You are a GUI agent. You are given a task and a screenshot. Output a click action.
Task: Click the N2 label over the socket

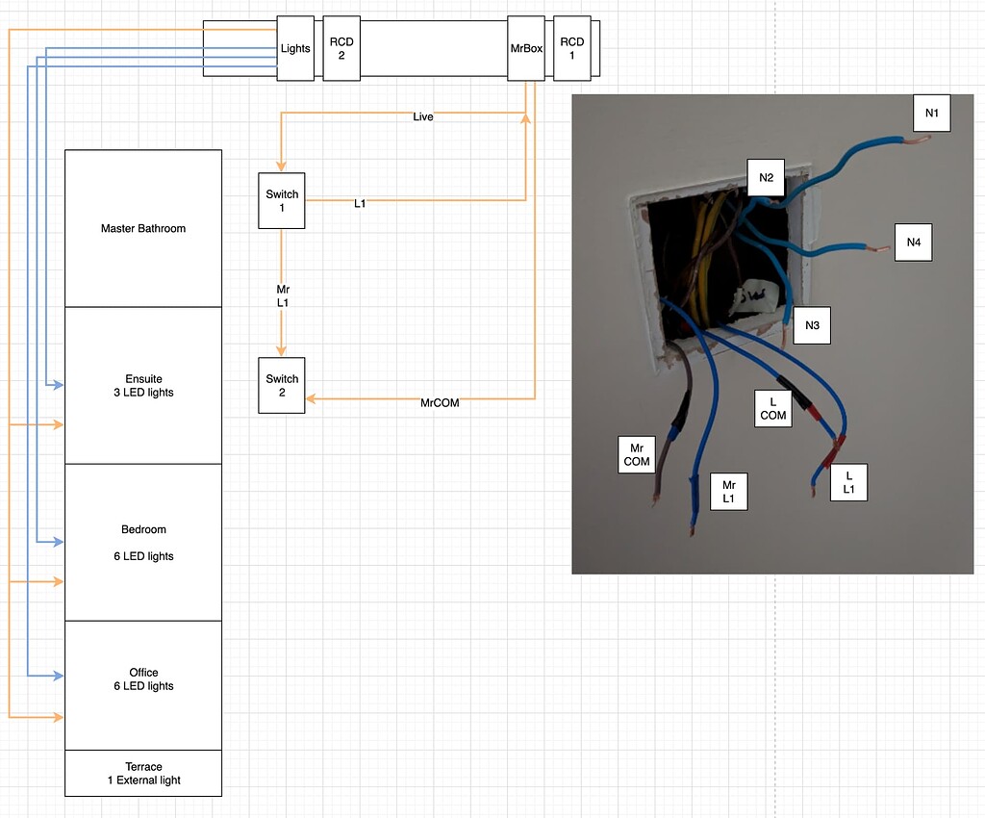point(766,177)
